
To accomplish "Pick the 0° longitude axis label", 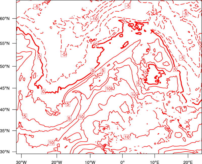I will [x=122, y=162].
